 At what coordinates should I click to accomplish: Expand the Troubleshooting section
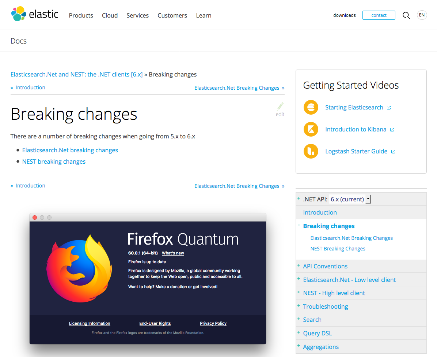pos(299,306)
